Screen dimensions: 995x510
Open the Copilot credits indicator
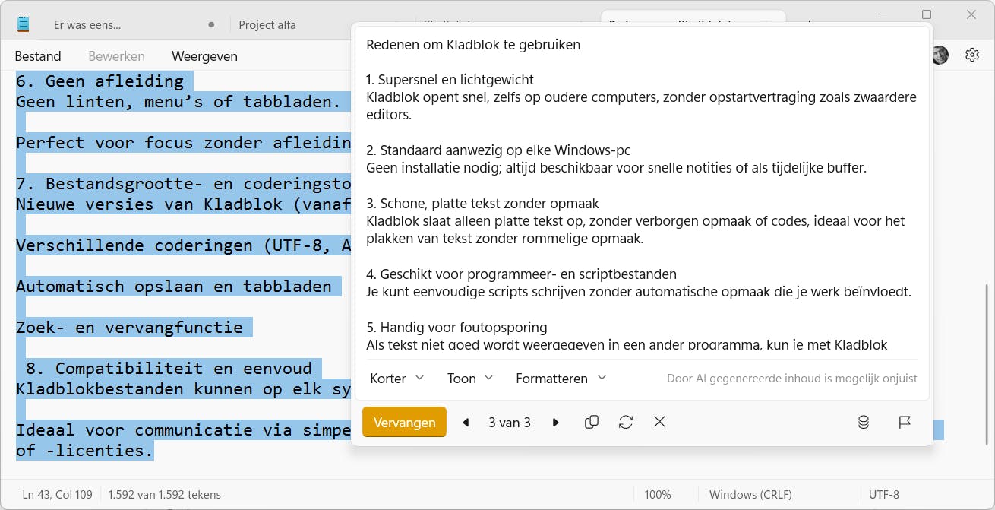pyautogui.click(x=864, y=422)
